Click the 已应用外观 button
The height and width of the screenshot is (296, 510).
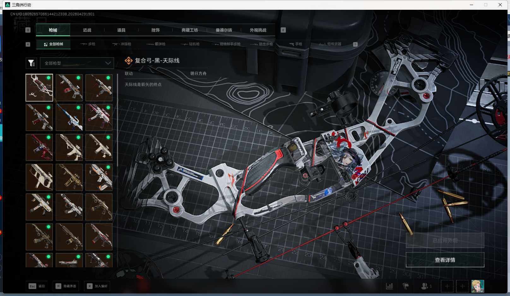[x=445, y=241]
